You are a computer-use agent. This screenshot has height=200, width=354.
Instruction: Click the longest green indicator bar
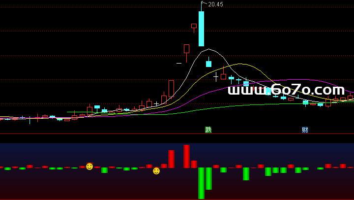[201, 183]
